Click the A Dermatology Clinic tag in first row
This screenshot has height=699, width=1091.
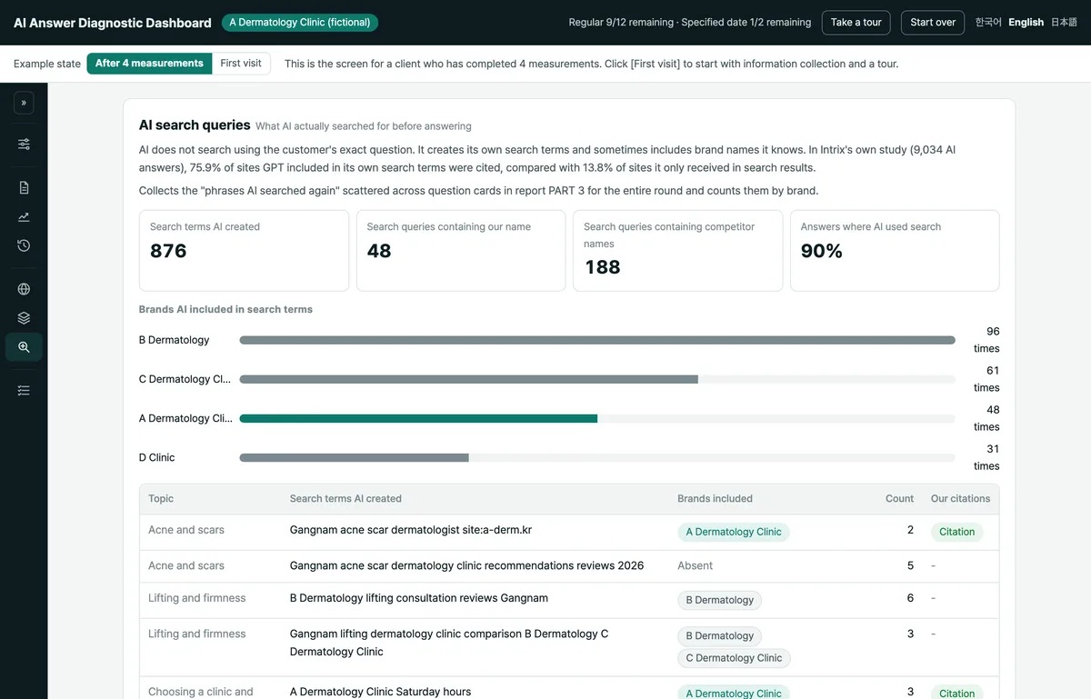(x=734, y=532)
